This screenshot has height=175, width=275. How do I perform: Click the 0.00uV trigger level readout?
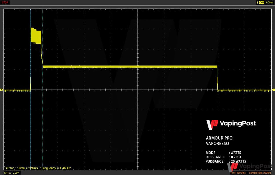pos(269,2)
